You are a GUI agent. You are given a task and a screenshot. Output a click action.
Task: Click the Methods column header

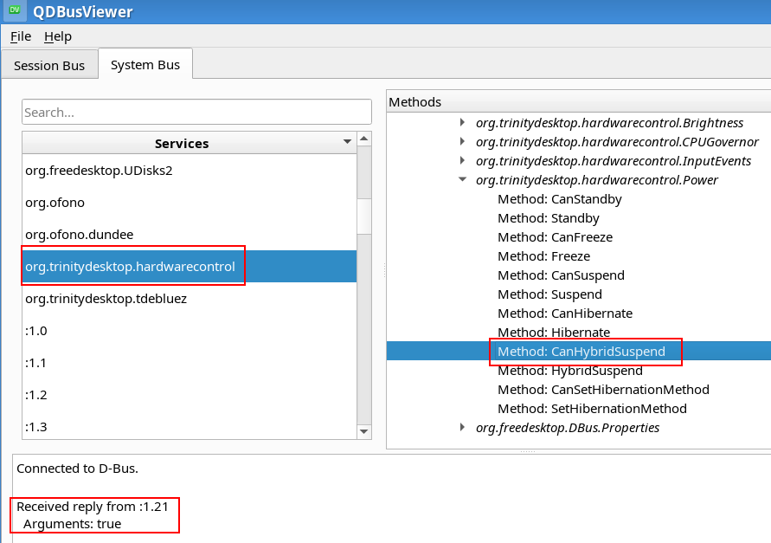tap(579, 102)
